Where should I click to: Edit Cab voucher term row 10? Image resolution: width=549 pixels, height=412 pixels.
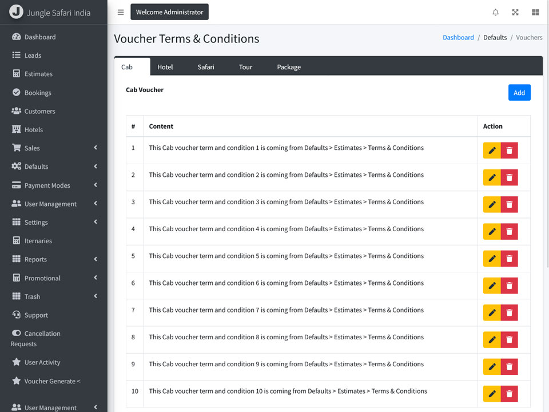pos(492,394)
